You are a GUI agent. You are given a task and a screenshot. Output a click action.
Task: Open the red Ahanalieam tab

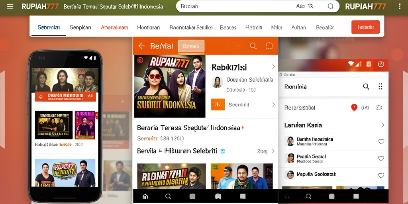(x=114, y=27)
